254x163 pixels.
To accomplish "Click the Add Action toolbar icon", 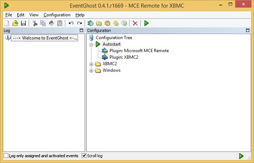I will pyautogui.click(x=124, y=23).
